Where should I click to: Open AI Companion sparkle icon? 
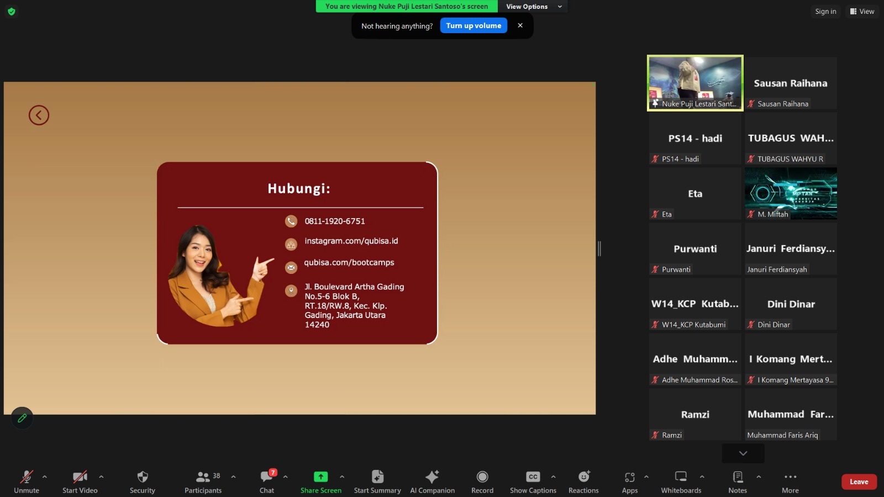(x=432, y=477)
